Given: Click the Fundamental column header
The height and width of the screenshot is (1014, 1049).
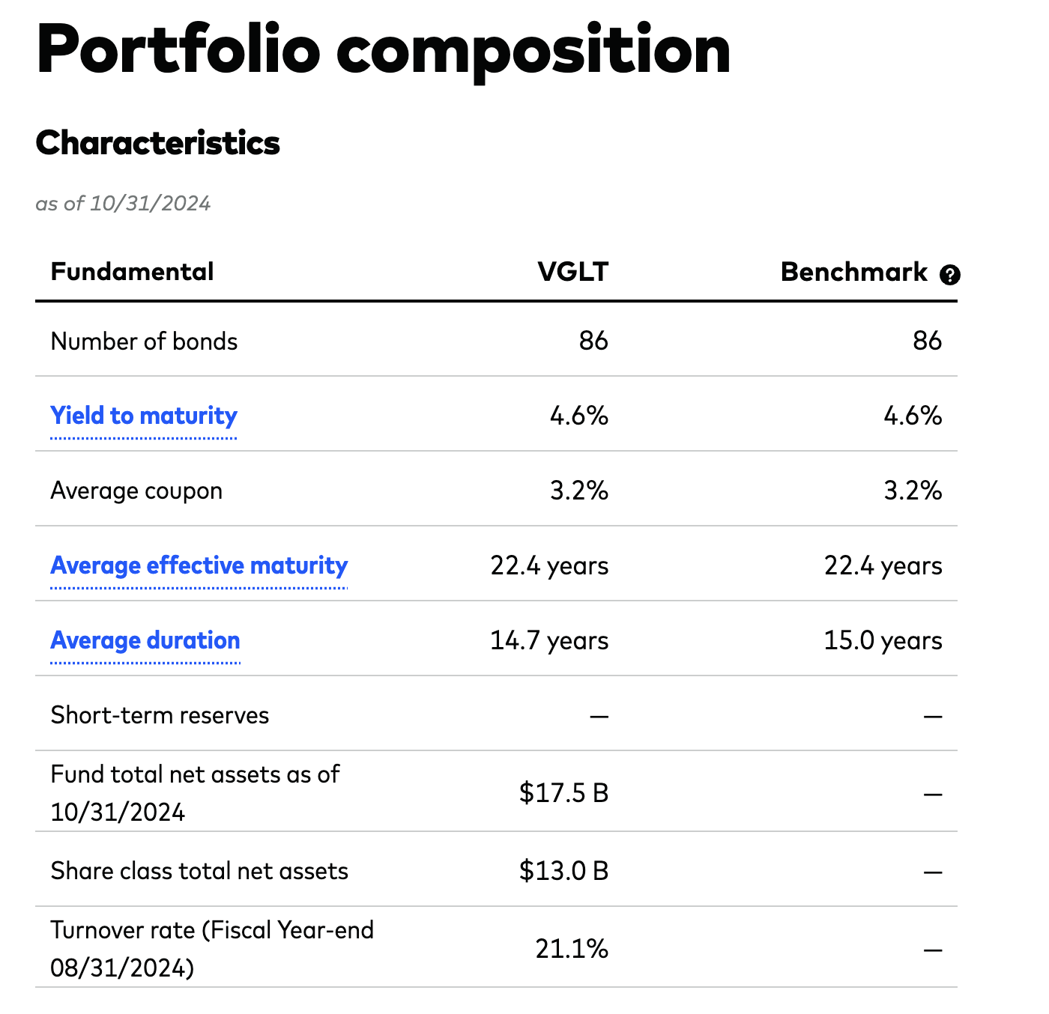Looking at the screenshot, I should pyautogui.click(x=132, y=272).
